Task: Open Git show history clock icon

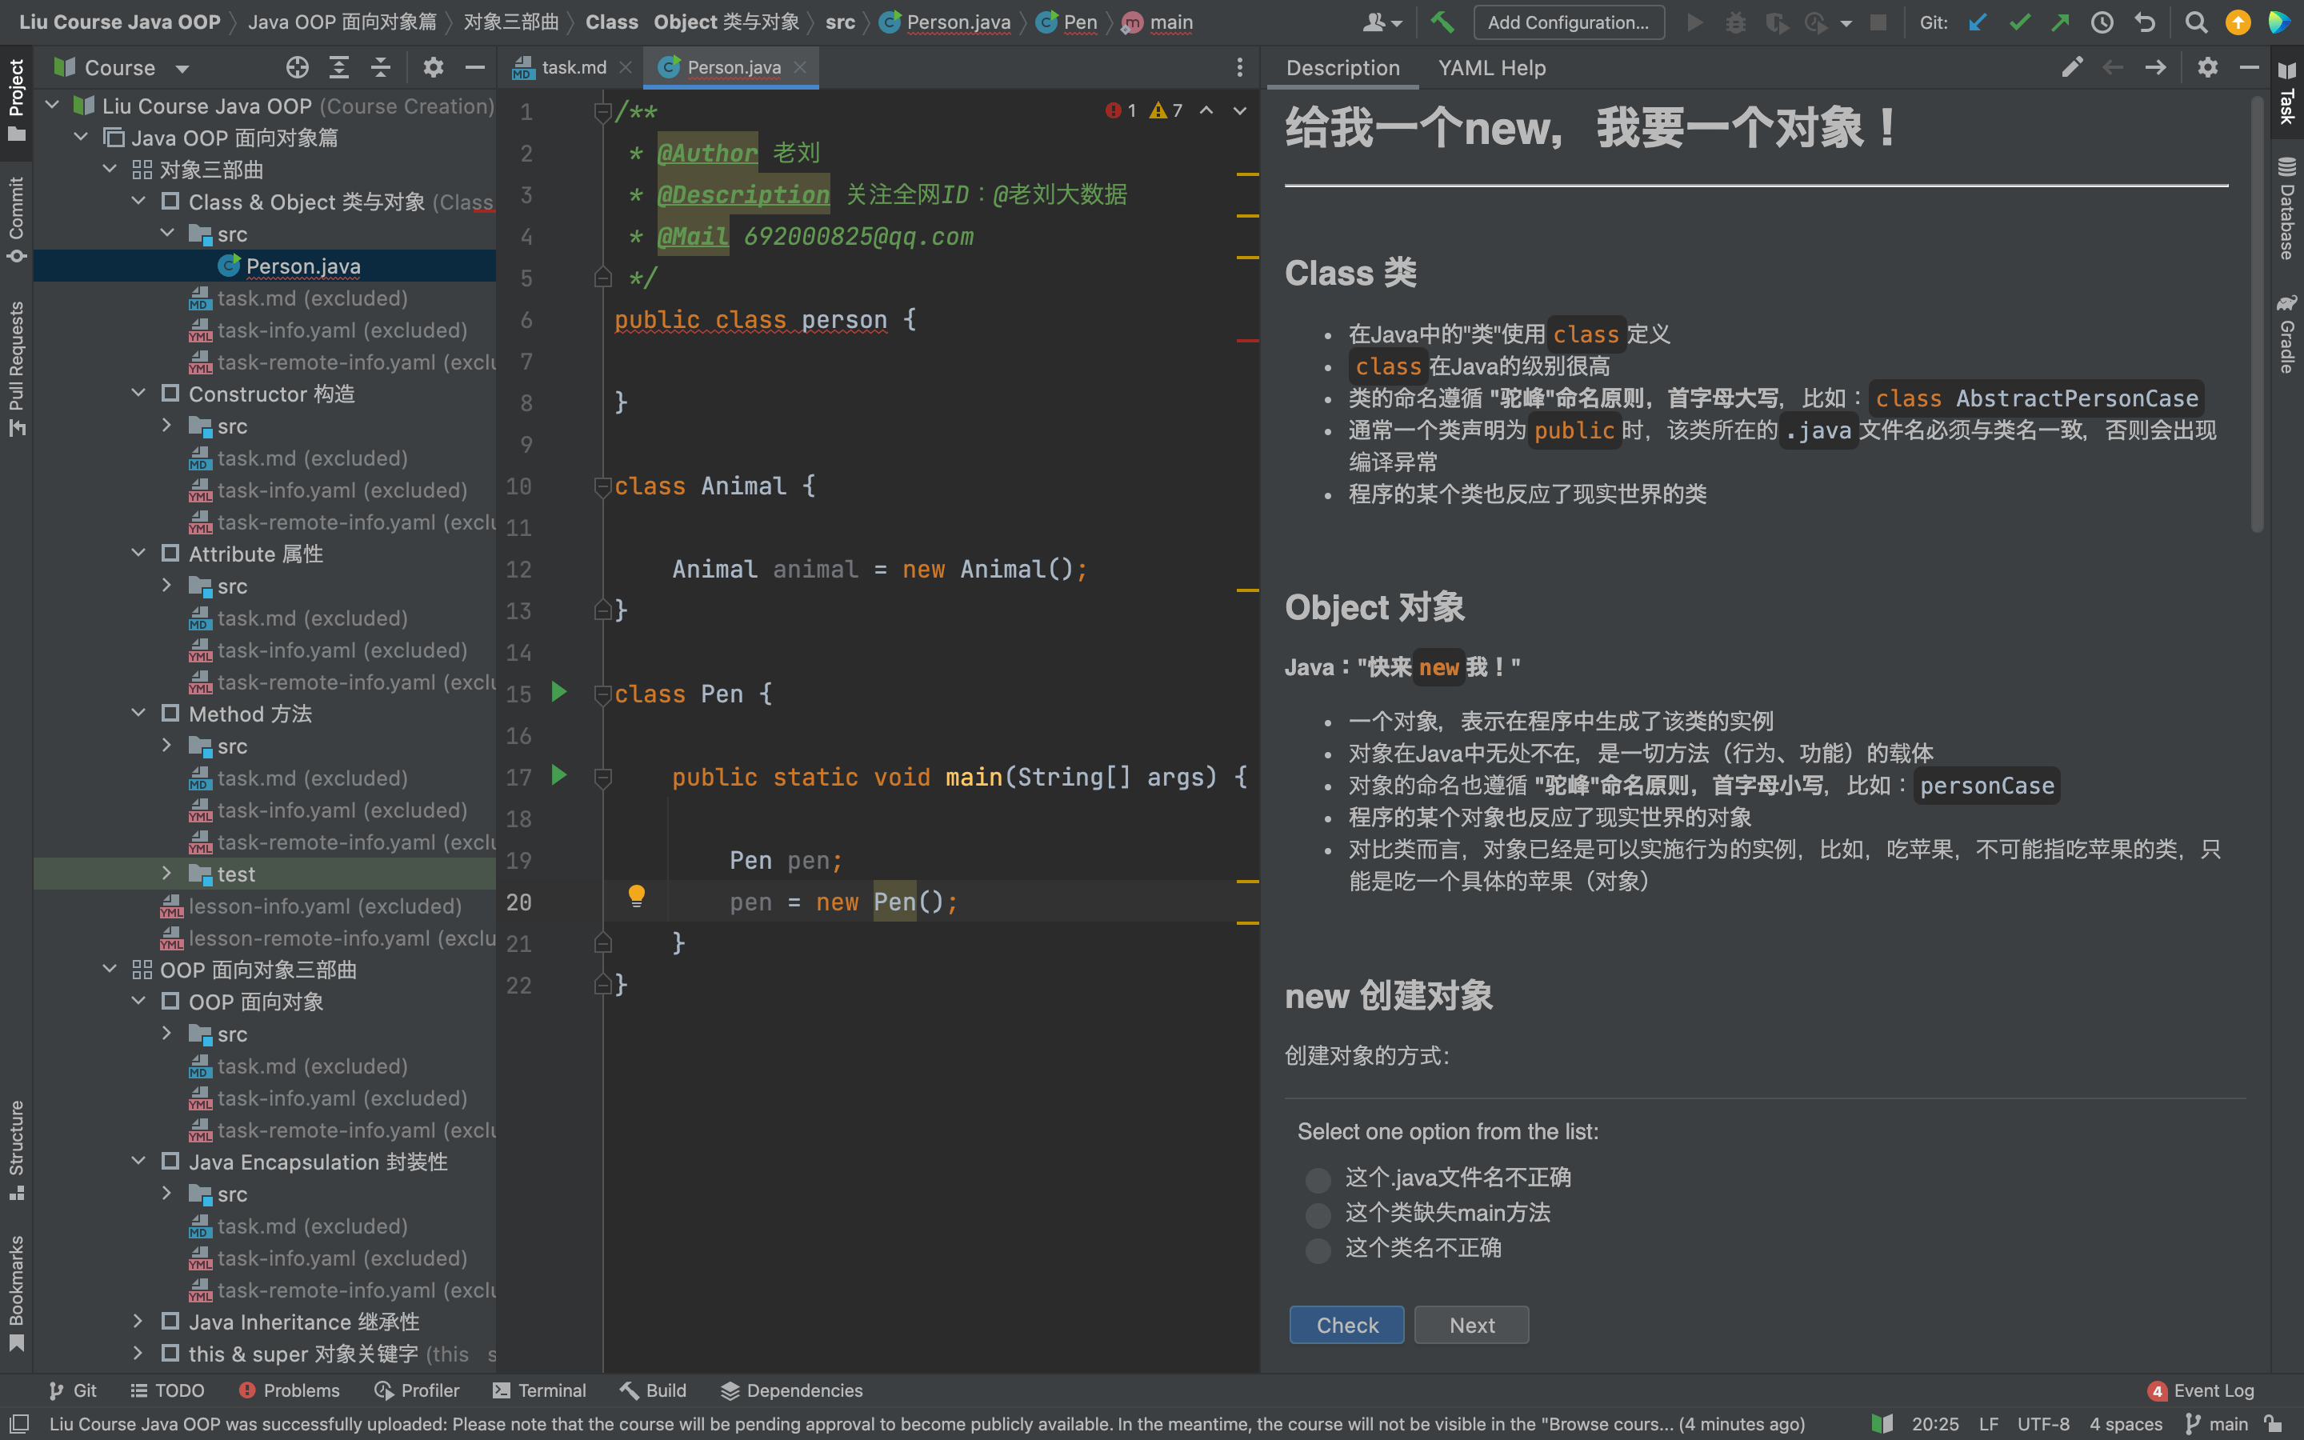Action: point(2102,22)
